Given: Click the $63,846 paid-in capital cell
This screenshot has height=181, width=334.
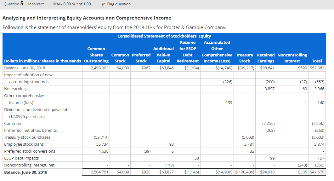Looking at the screenshot, I should pos(164,68).
